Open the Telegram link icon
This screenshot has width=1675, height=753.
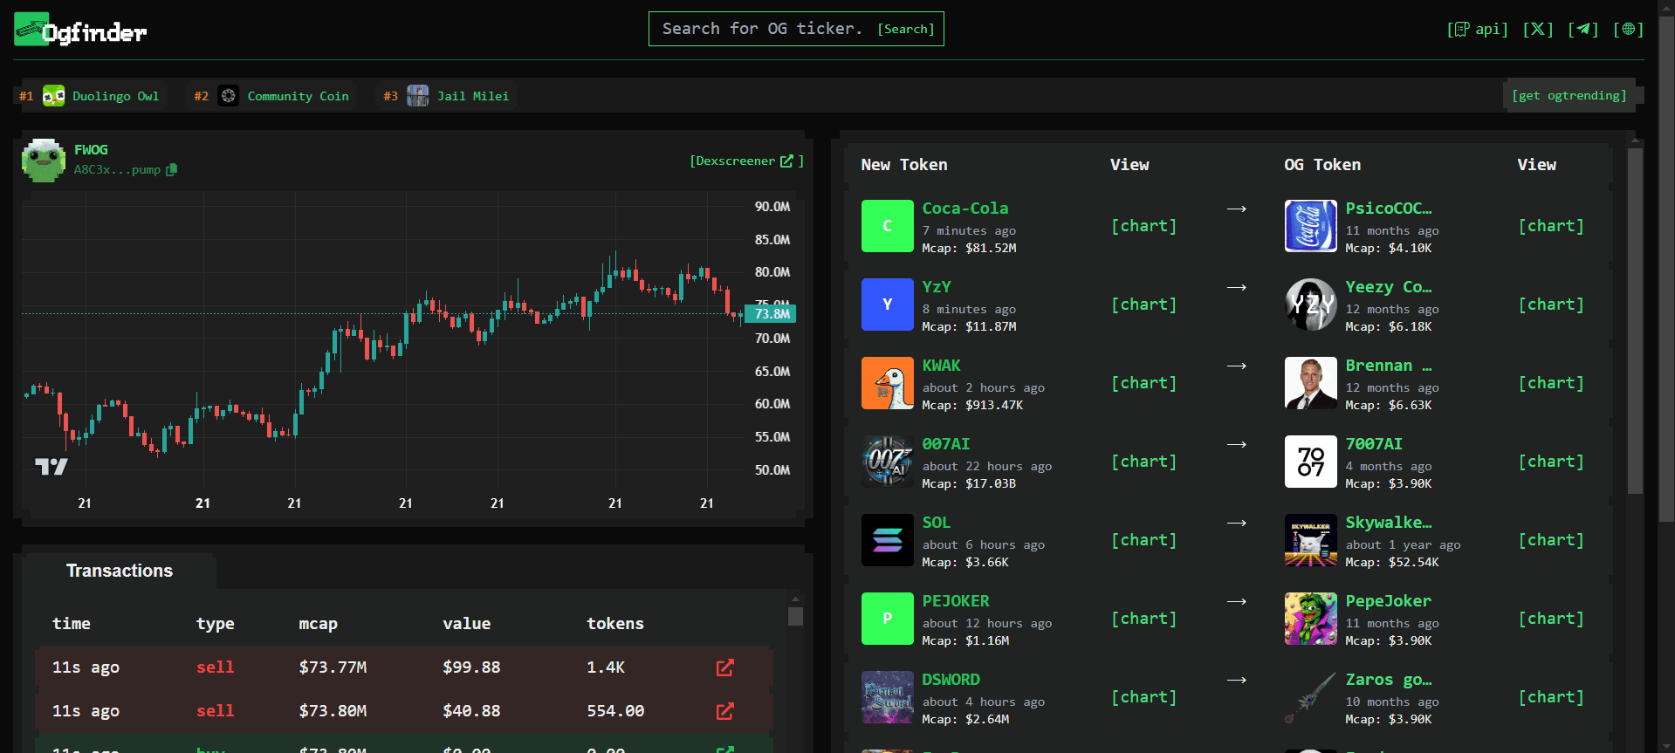point(1582,29)
